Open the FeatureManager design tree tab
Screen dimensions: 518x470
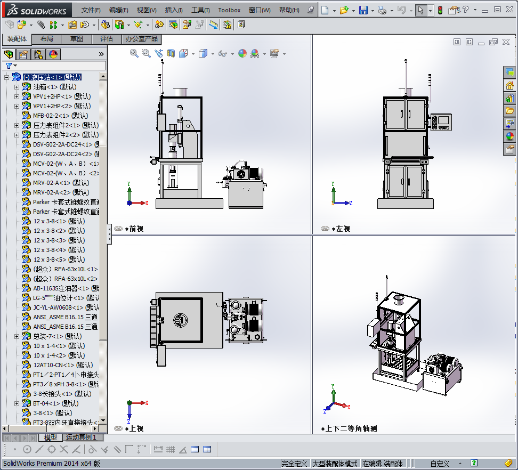click(9, 54)
